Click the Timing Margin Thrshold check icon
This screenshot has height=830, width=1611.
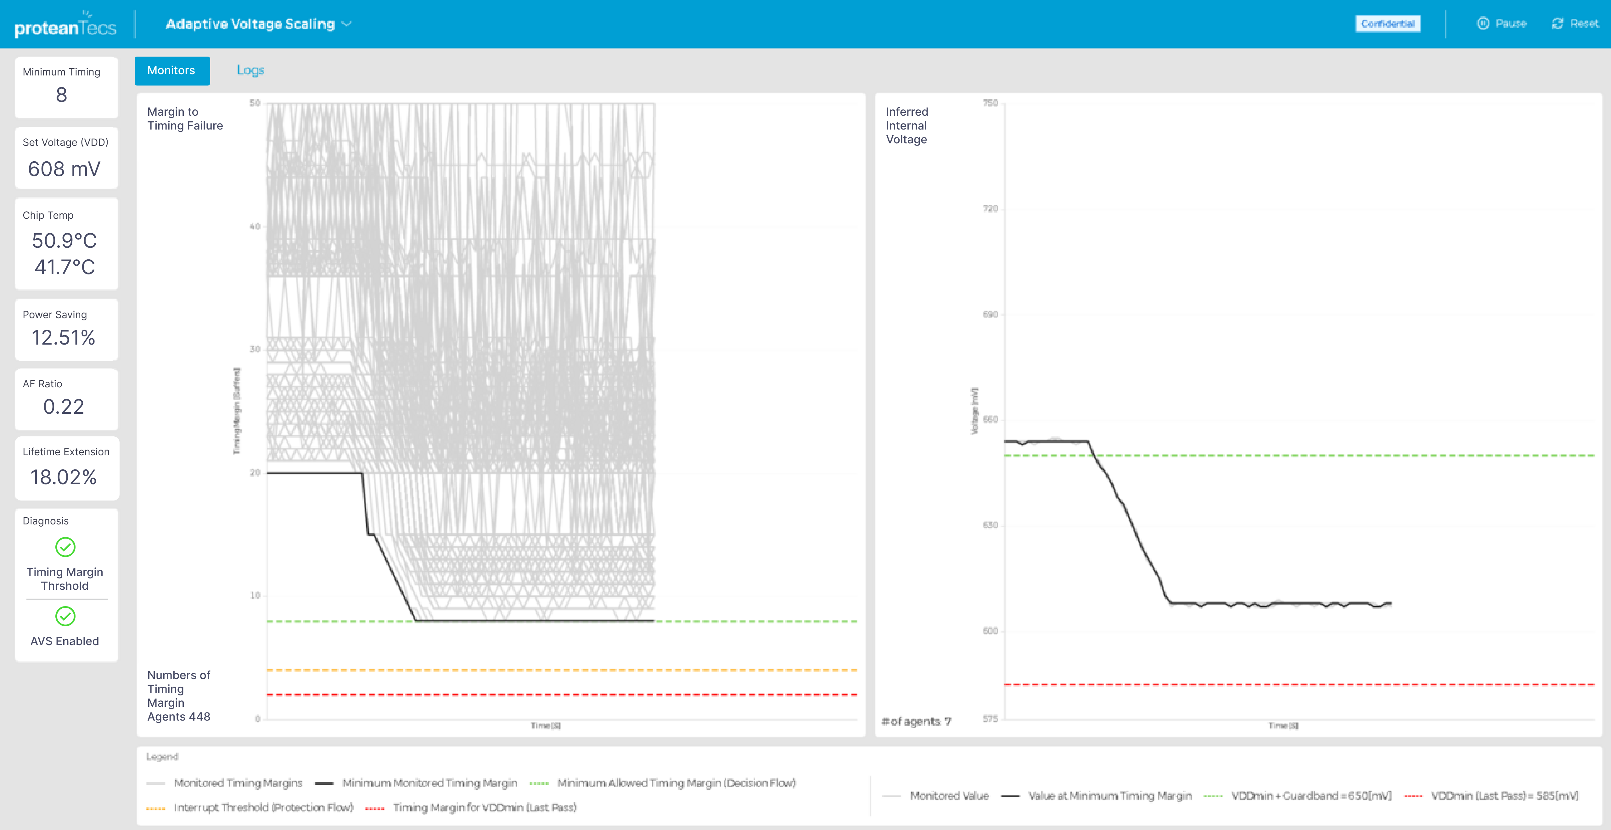[65, 547]
